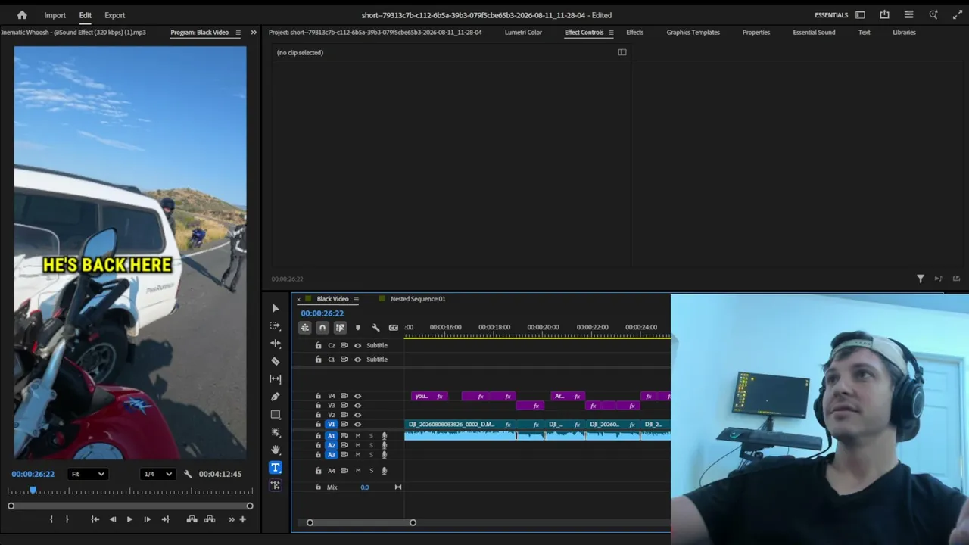The image size is (969, 545).
Task: Toggle Linked Selection in timeline
Action: 340,328
